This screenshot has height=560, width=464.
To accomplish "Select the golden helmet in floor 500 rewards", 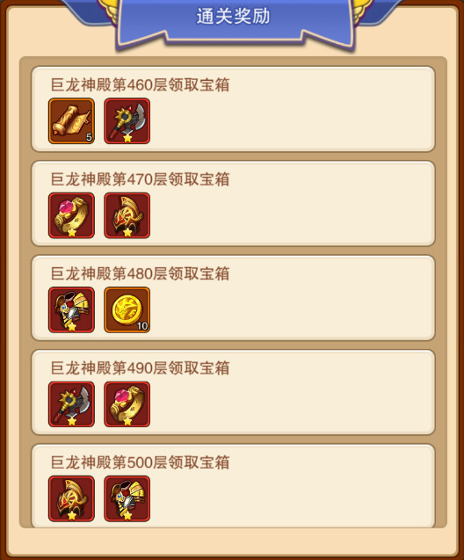I will [x=71, y=498].
